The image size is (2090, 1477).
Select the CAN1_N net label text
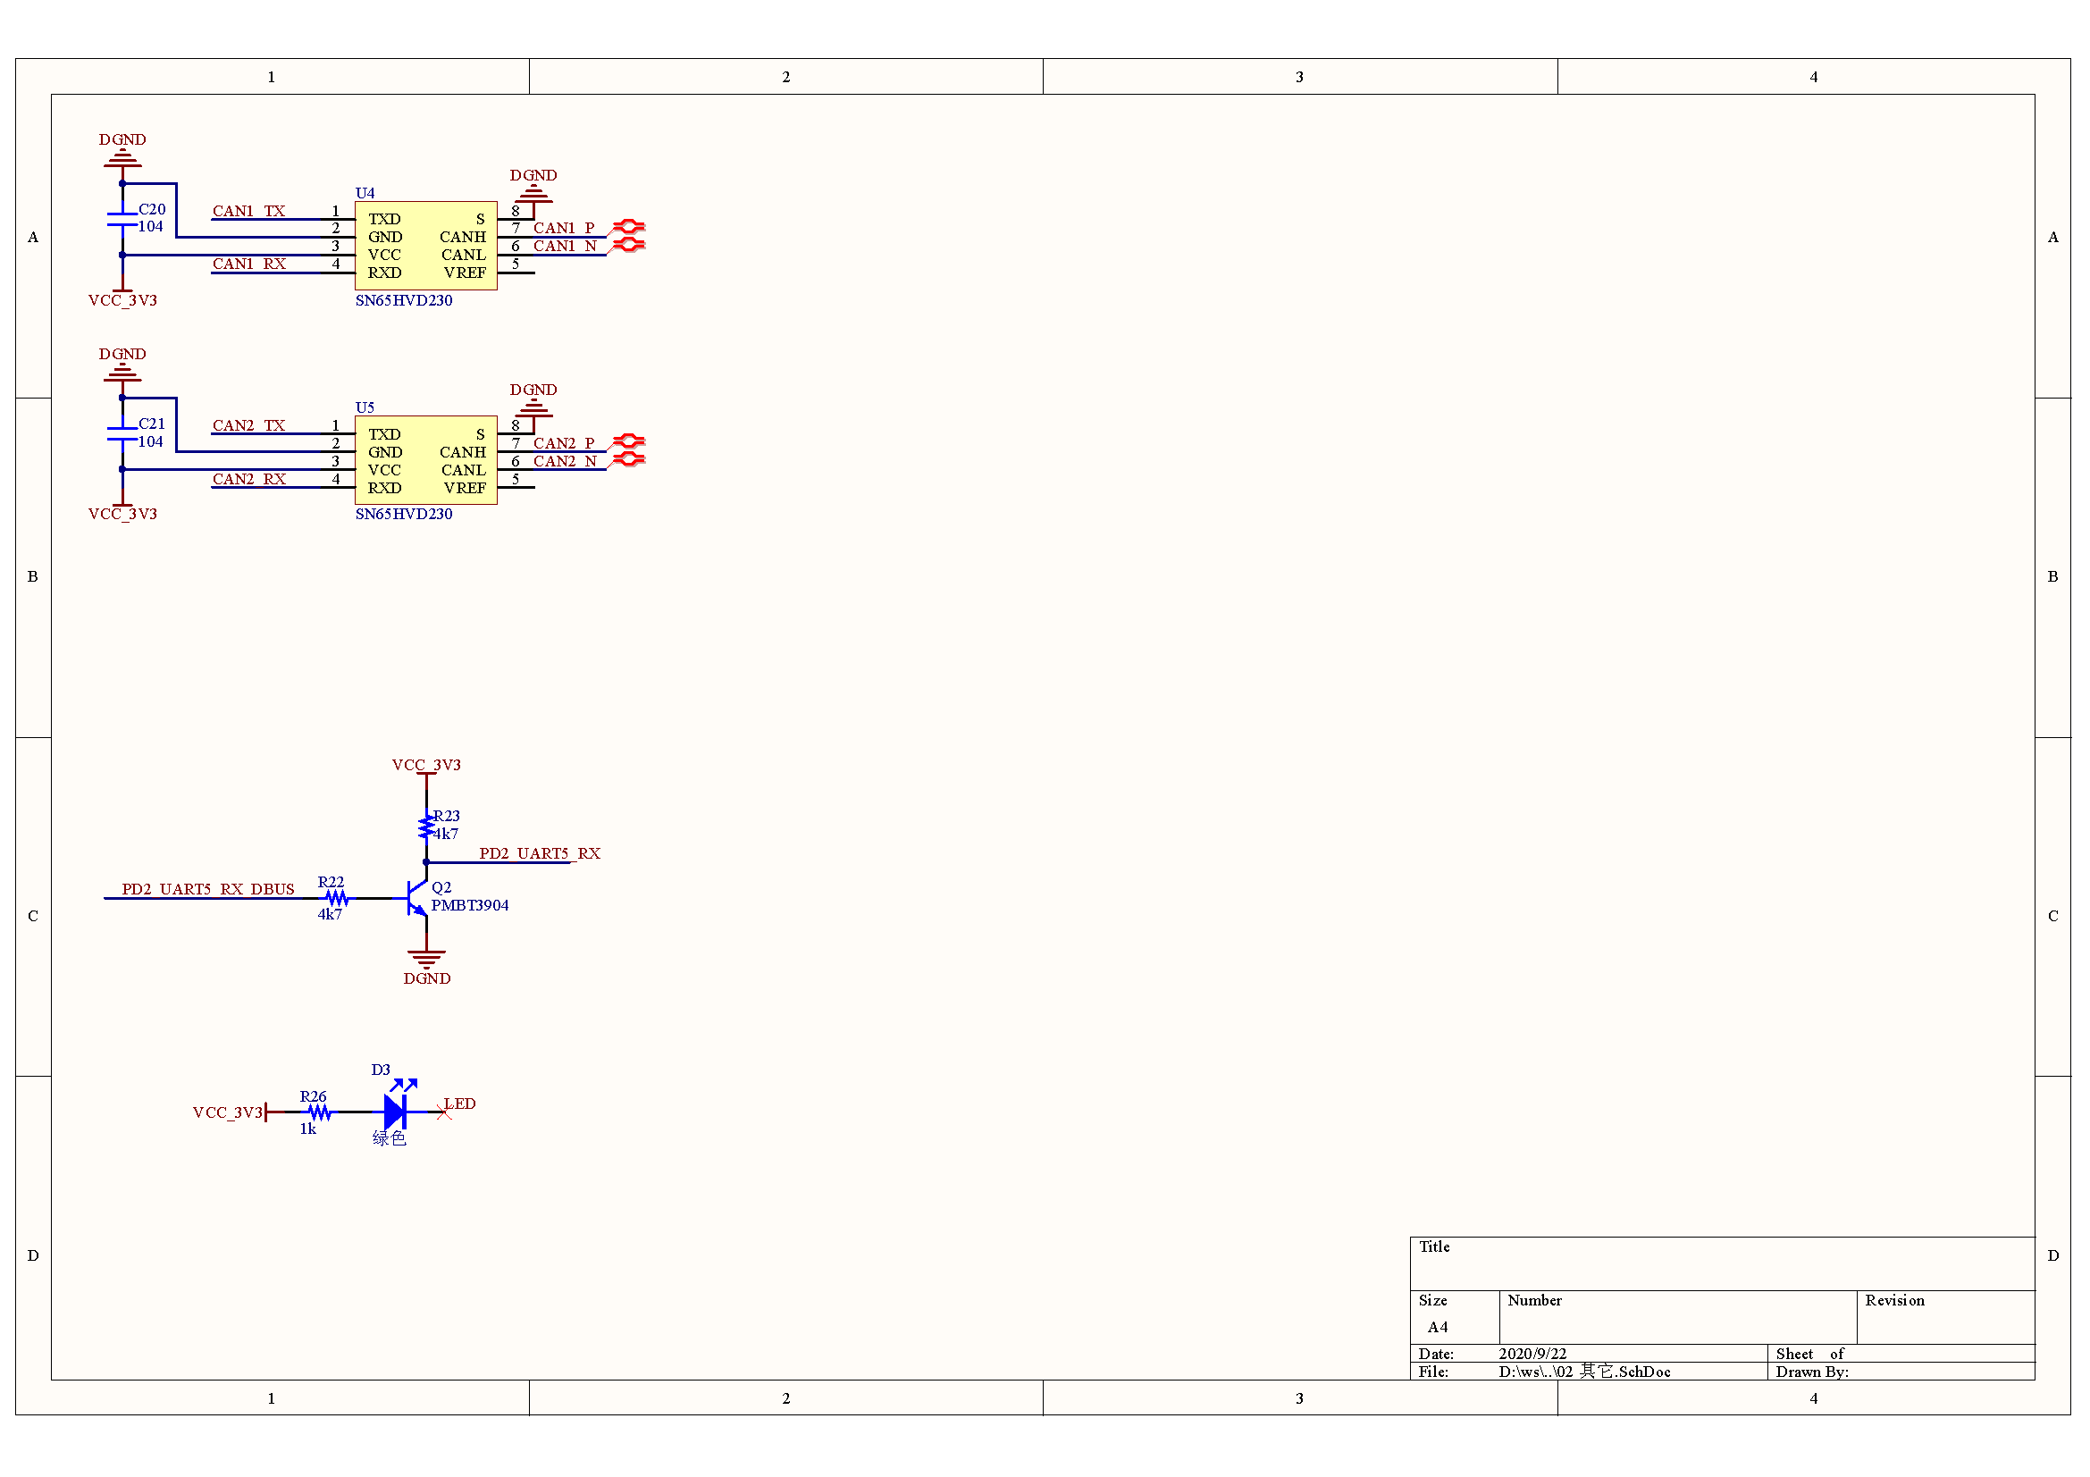coord(565,246)
